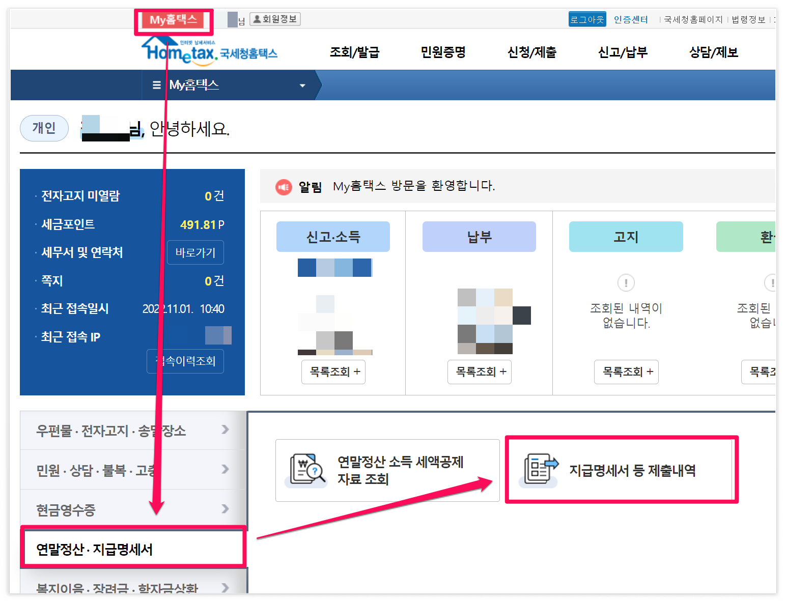Open 연말정산 소득 세액공제 자료 조회 card

387,470
